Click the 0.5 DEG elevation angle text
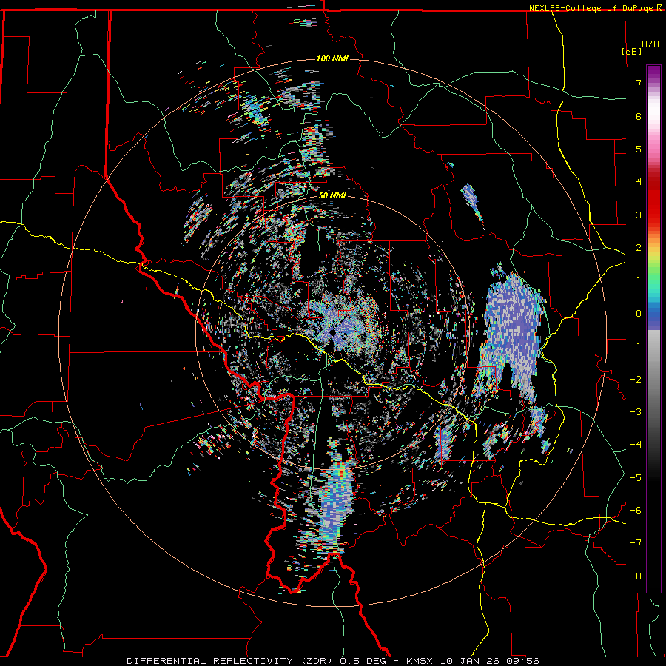 point(363,661)
